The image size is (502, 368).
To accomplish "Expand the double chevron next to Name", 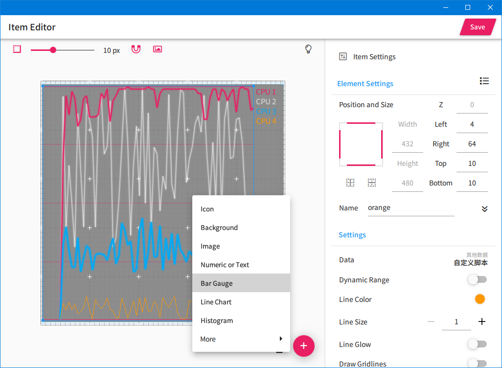I will [484, 209].
